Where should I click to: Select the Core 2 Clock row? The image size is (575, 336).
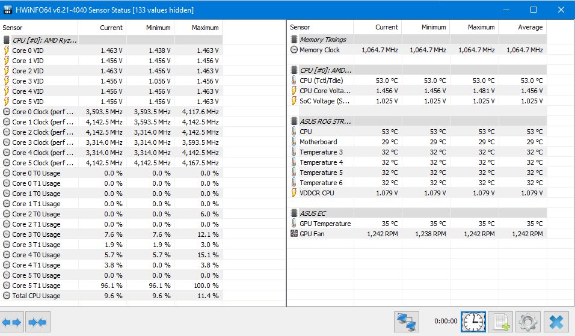tap(111, 132)
